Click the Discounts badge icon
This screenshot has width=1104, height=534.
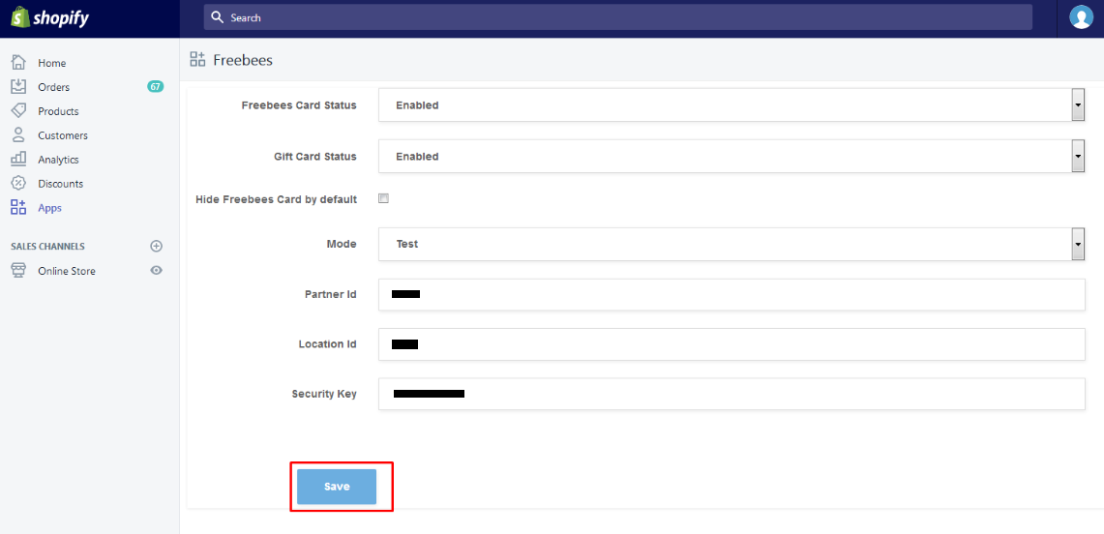(x=19, y=184)
